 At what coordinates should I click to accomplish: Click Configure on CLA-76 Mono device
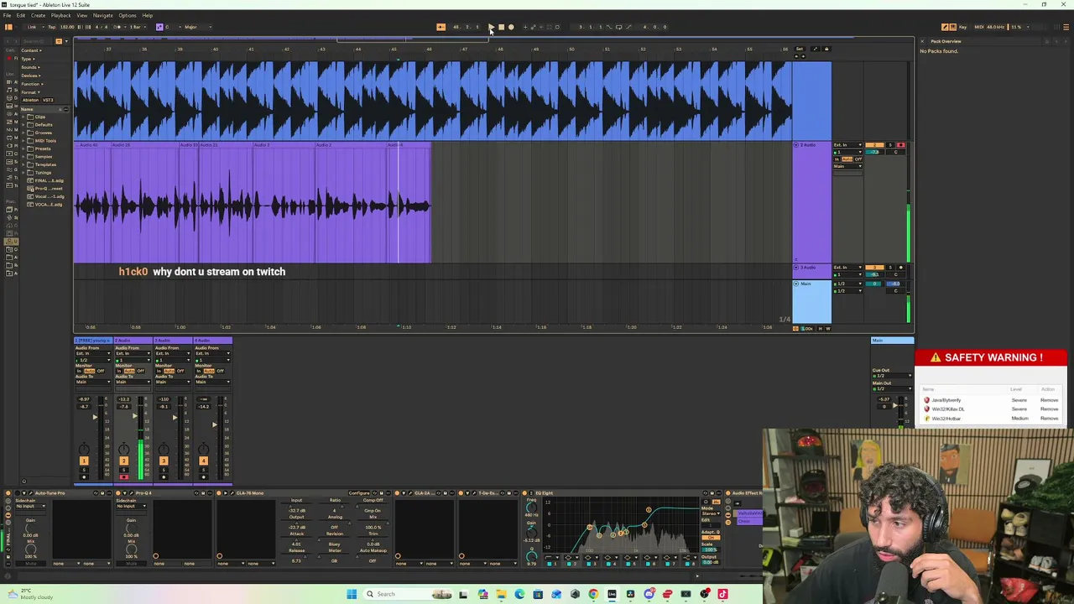click(359, 493)
